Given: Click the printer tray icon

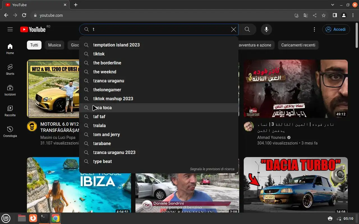Looking at the screenshot, I should [330, 218].
